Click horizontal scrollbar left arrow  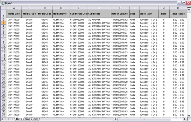(116, 119)
